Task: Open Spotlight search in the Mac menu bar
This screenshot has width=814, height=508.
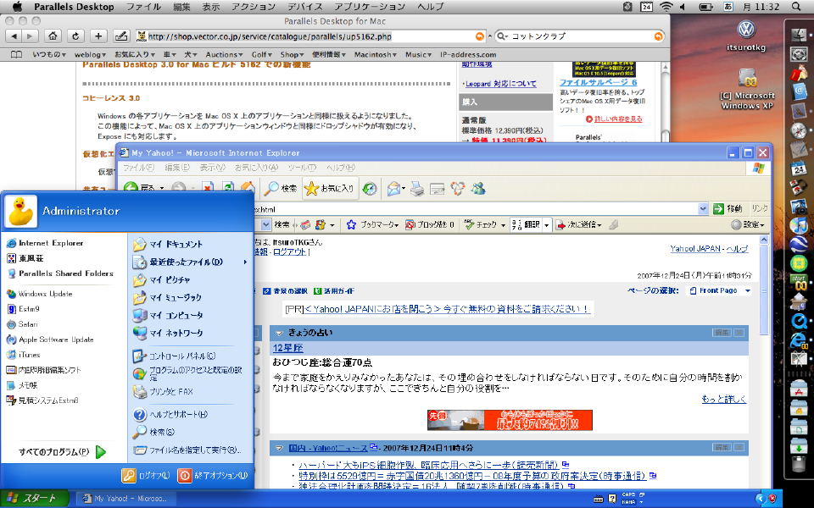Action: [x=796, y=7]
